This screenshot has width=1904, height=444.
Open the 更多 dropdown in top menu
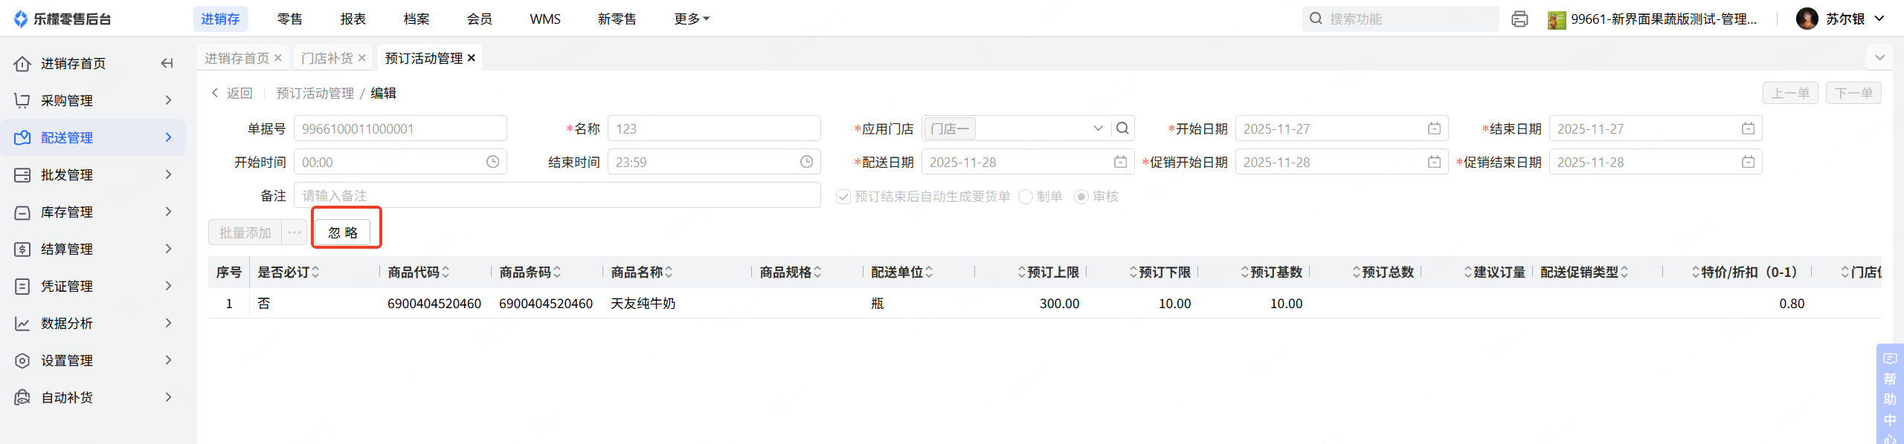tap(692, 19)
